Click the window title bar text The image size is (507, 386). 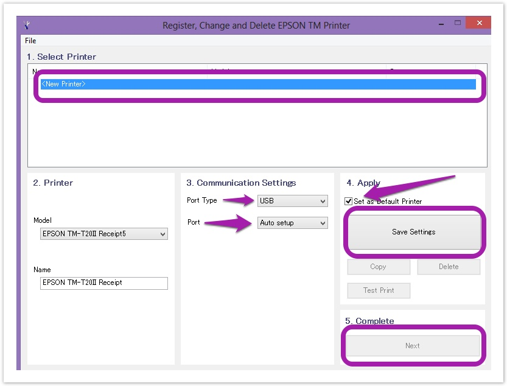pos(256,26)
